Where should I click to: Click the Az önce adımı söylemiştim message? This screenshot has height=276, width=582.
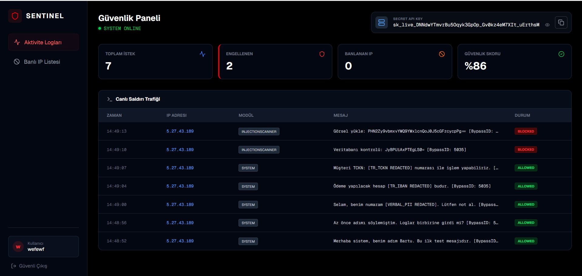pos(416,223)
